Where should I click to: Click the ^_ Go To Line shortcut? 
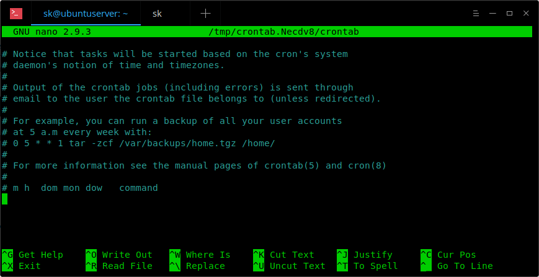457,266
